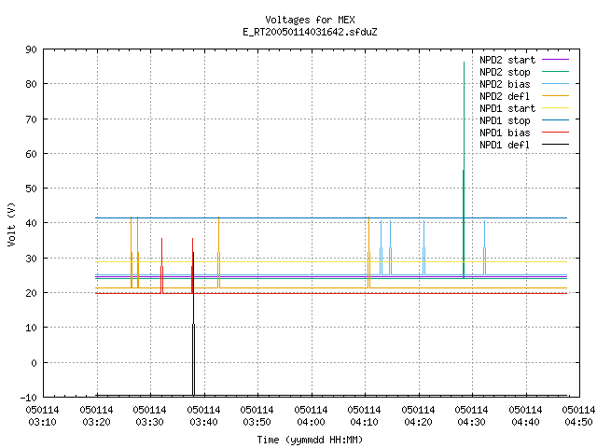Click the y-axis tick label 60
Screen dimensions: 597x448
pyautogui.click(x=32, y=154)
